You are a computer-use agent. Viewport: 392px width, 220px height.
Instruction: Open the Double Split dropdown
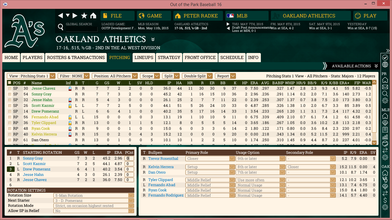tap(197, 76)
